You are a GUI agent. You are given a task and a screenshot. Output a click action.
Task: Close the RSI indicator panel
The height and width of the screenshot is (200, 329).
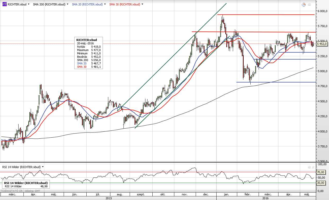coord(313,167)
